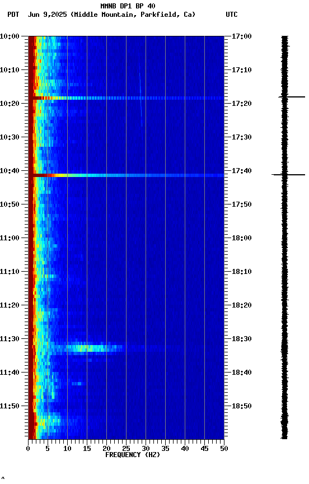The image size is (309, 484).
Task: Click the "UTC" timezone label
Action: pos(232,15)
